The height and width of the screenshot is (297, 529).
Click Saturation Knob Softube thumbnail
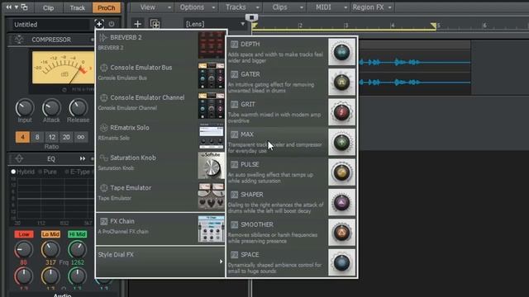[212, 165]
